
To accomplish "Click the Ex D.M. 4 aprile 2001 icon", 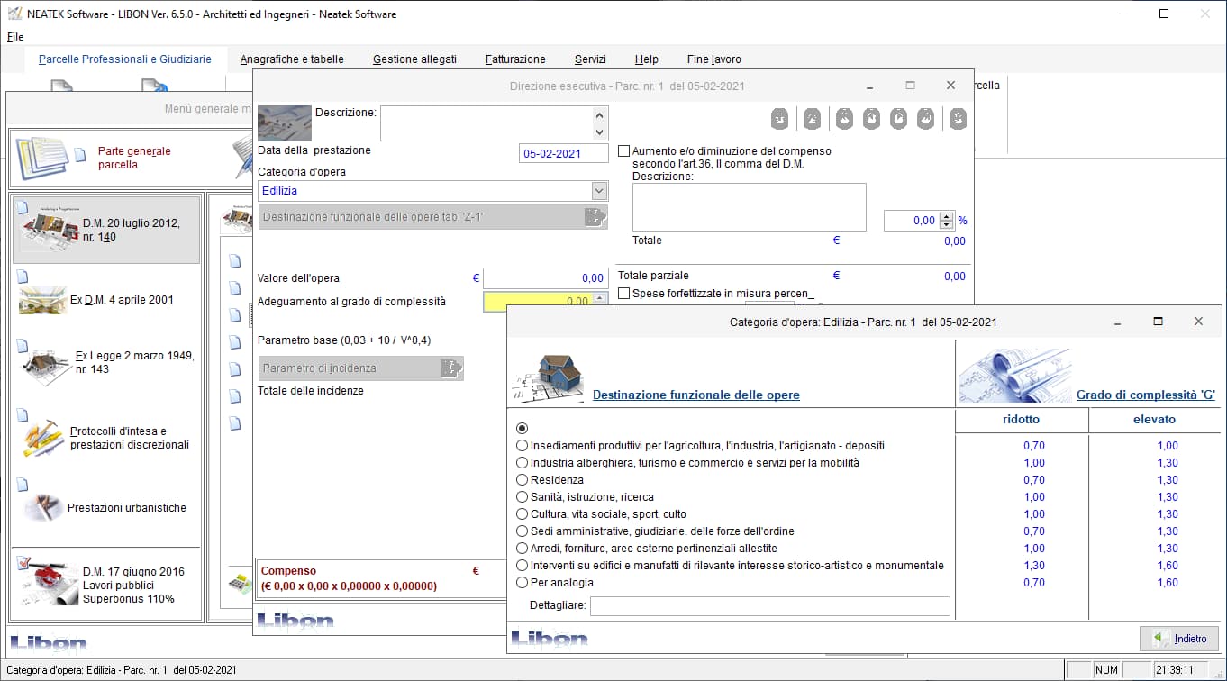I will pyautogui.click(x=42, y=300).
